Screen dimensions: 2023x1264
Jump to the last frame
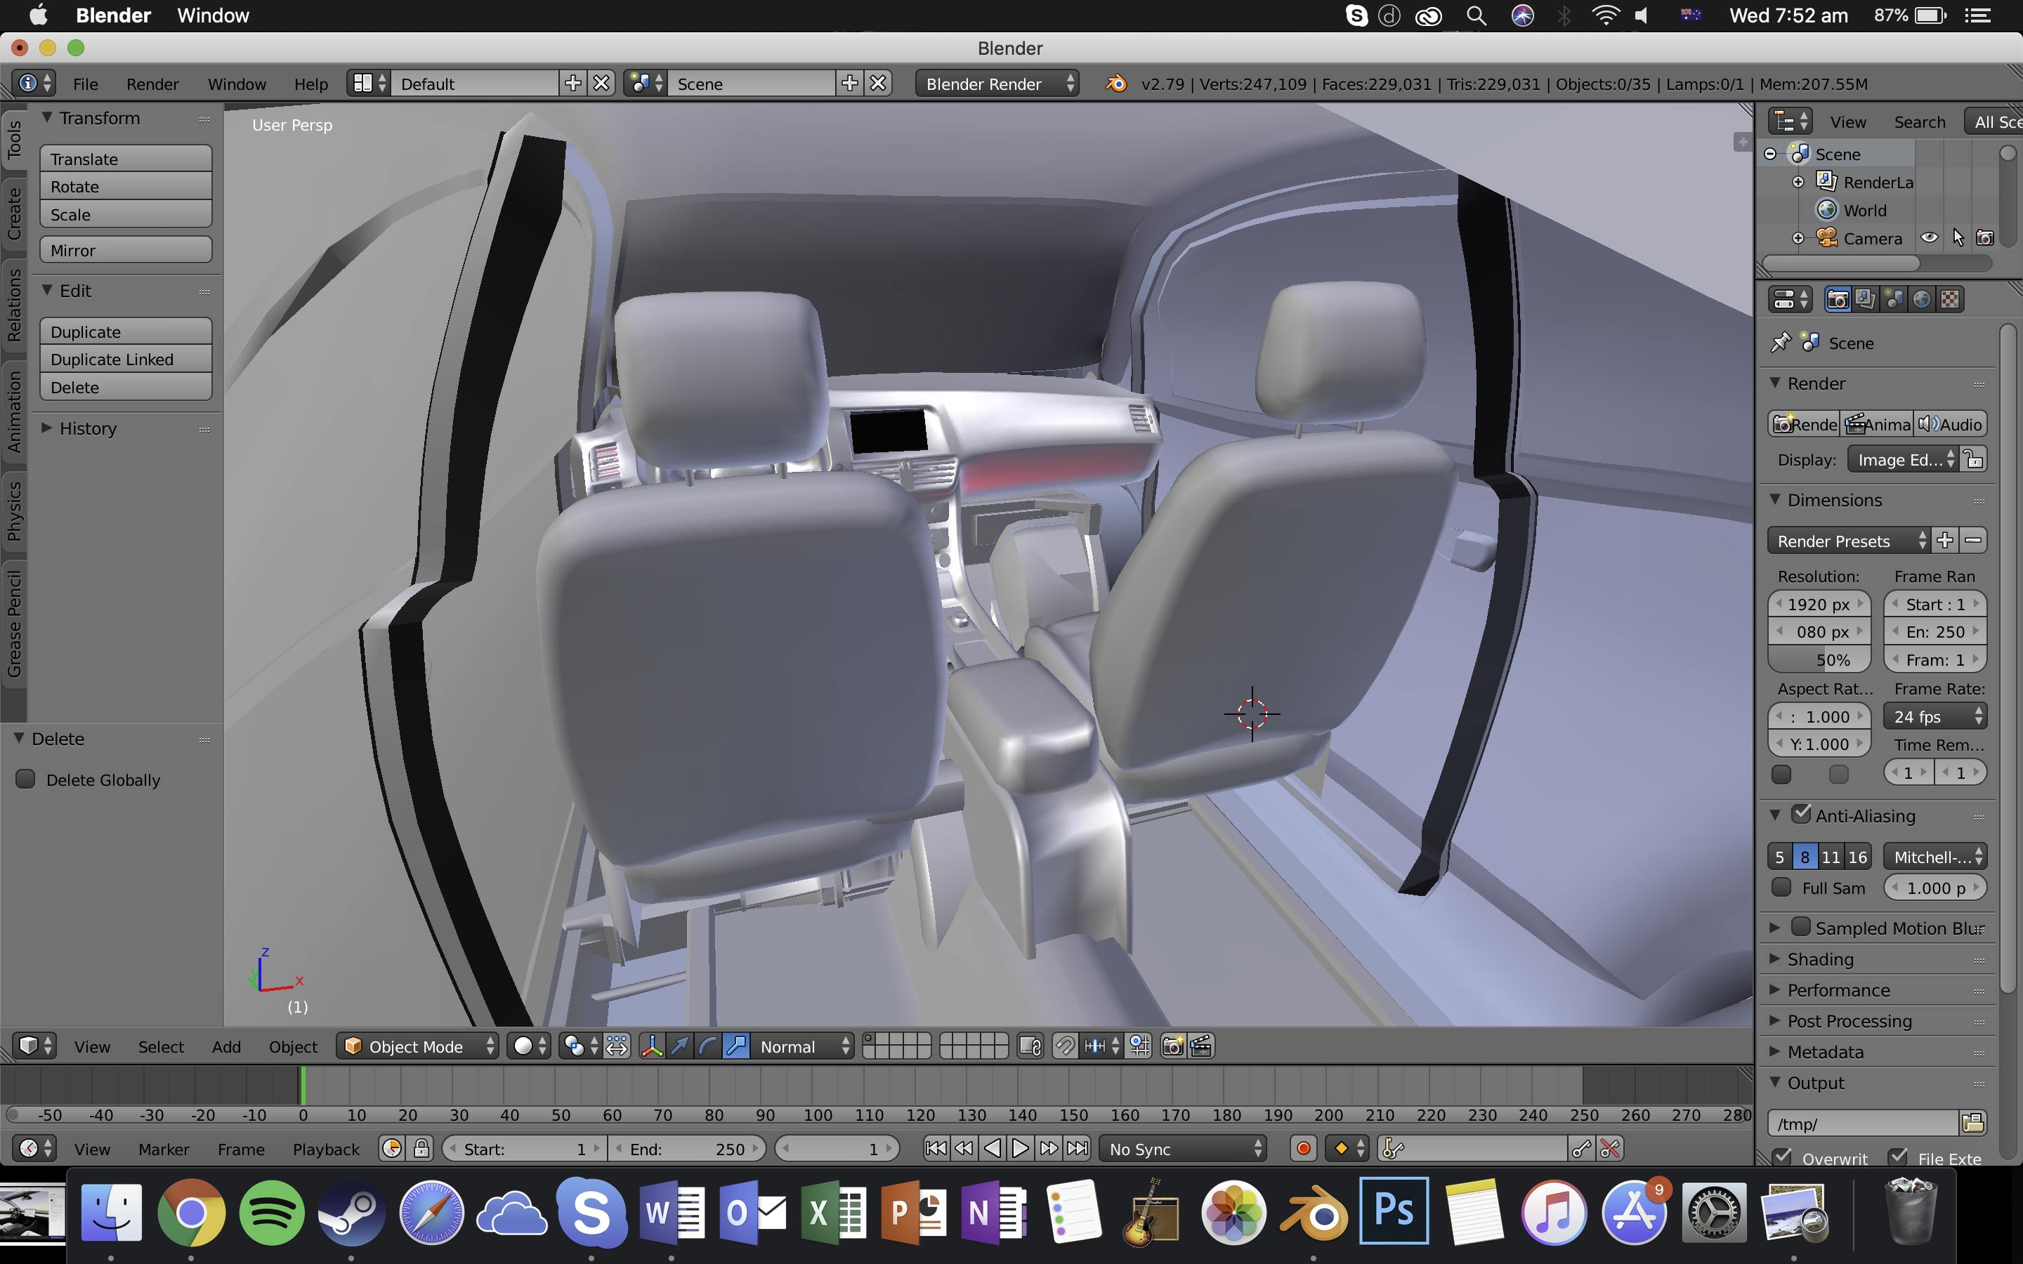1078,1149
